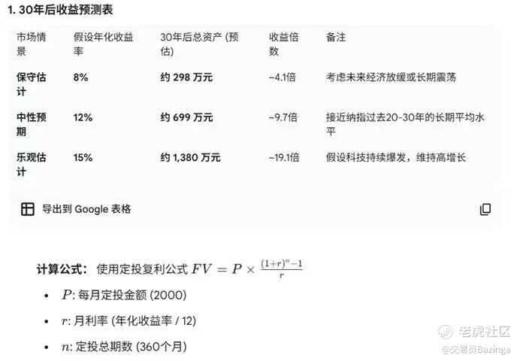Image resolution: width=520 pixels, height=361 pixels.
Task: Click the 收益倍数 column header
Action: pyautogui.click(x=284, y=44)
